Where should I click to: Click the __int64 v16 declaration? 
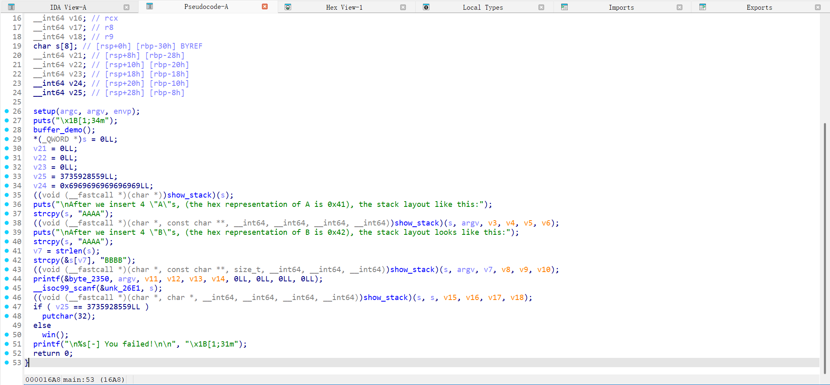(60, 18)
